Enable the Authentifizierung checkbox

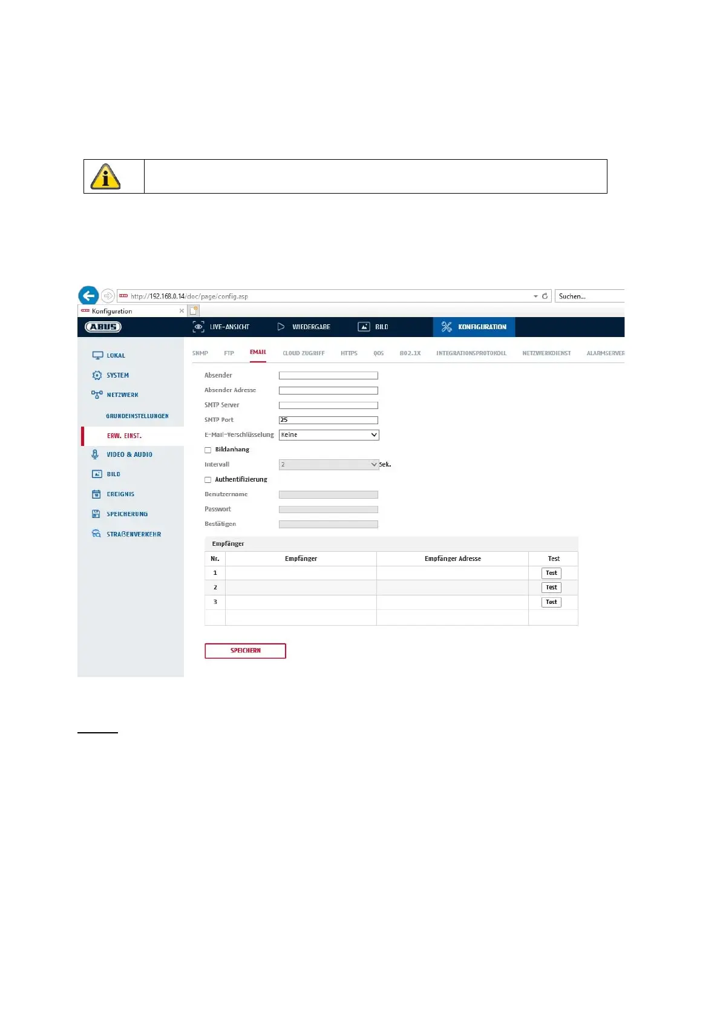pos(208,480)
